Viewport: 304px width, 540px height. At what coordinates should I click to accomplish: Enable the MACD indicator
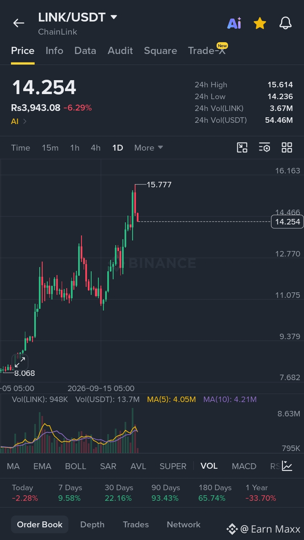point(244,466)
